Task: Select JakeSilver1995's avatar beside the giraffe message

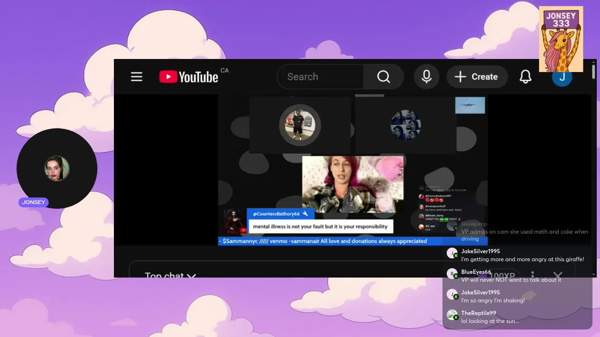Action: tap(452, 253)
